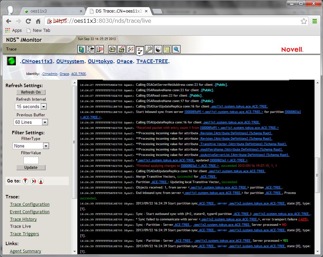
Task: Click the OU=system path link
Action: 70,61
